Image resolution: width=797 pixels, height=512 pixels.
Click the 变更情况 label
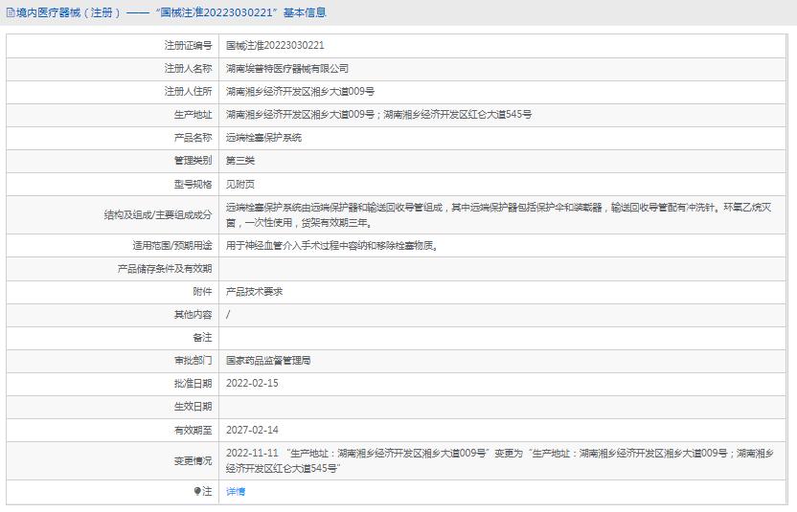click(x=193, y=460)
